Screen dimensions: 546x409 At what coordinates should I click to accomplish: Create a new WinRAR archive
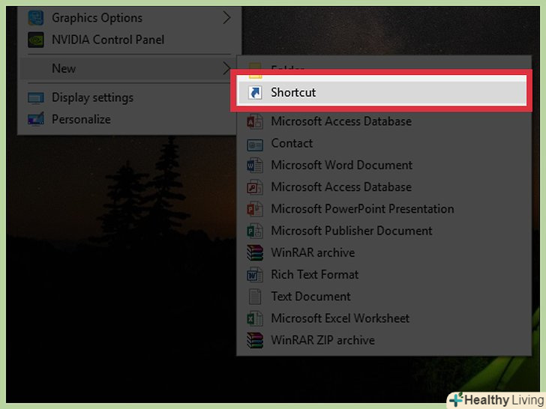(384, 253)
